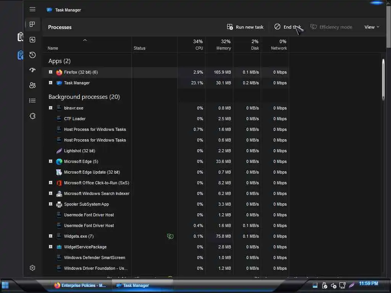The image size is (391, 293).
Task: Expand the Firefox (32 bit) process group
Action: 51,72
